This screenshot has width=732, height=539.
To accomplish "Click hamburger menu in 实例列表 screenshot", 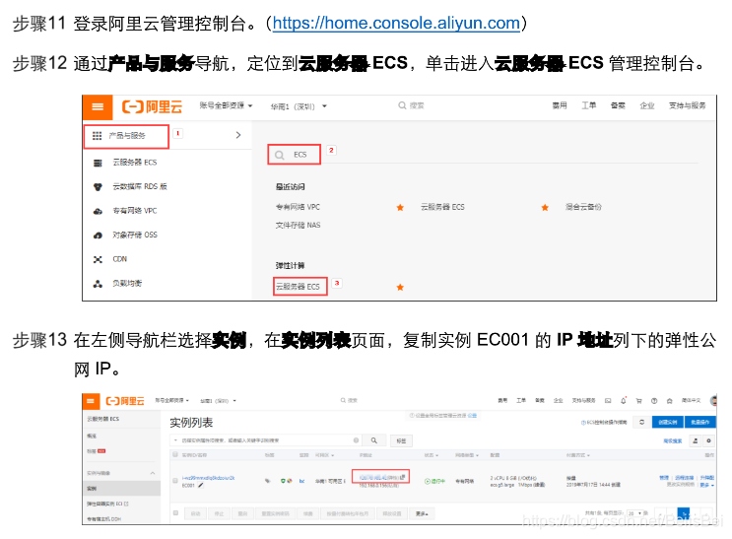I will click(x=91, y=401).
